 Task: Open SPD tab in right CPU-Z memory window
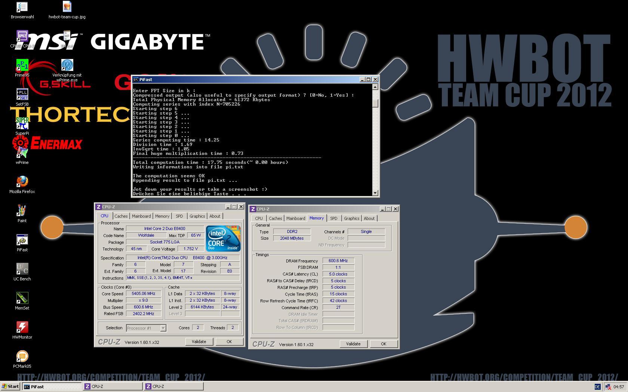click(x=333, y=218)
